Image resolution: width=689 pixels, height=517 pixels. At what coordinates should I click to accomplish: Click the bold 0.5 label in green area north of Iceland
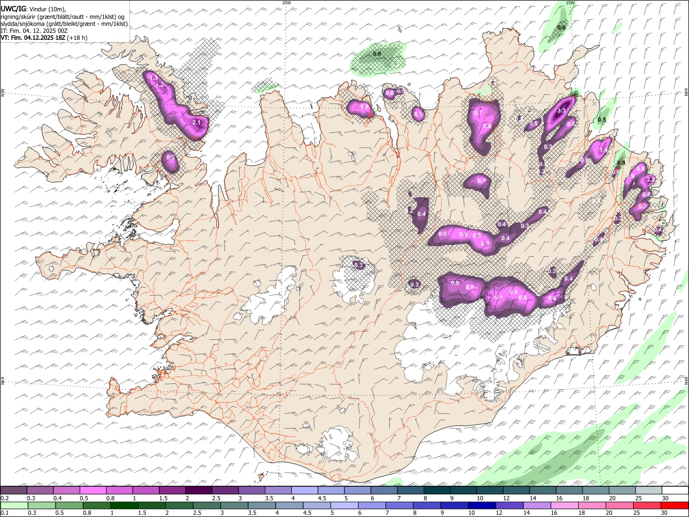(x=377, y=54)
